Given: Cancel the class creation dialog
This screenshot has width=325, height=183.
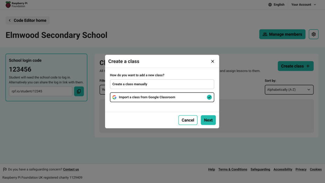Looking at the screenshot, I should pos(188,120).
